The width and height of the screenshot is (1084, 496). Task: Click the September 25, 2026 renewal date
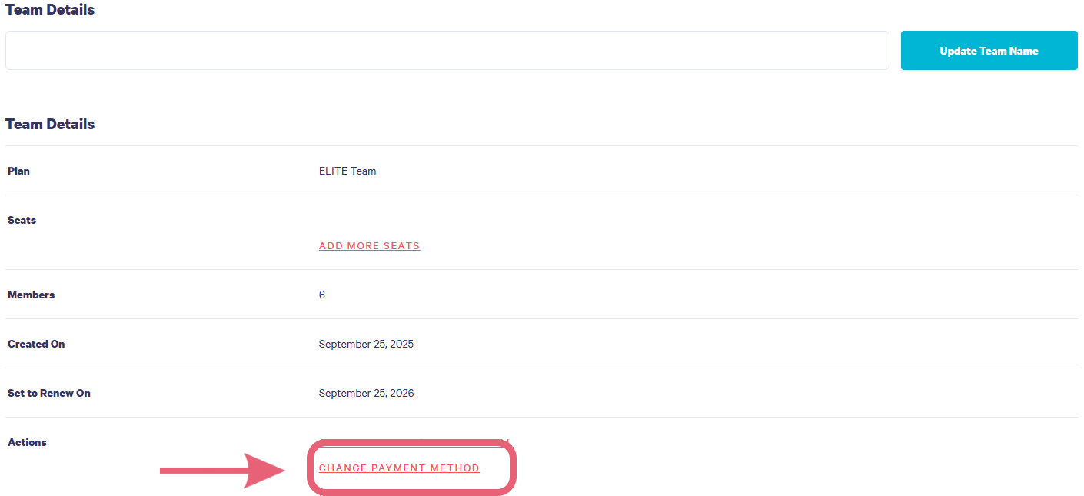[366, 393]
